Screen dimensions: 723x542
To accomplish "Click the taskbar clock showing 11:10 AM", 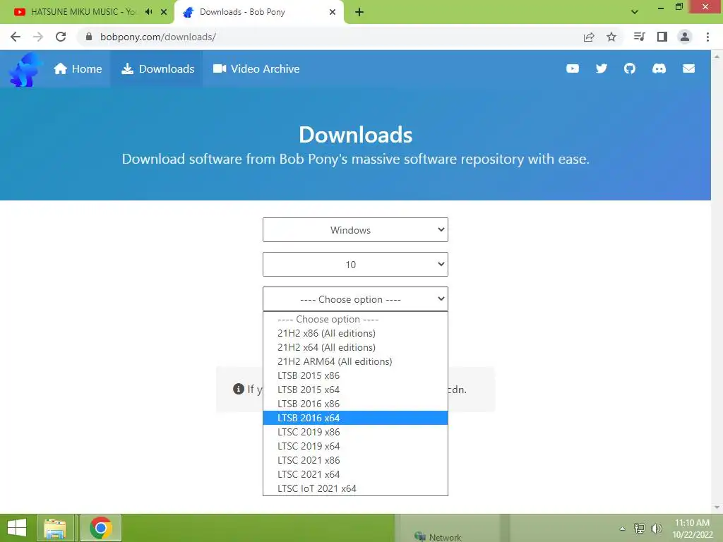I will tap(692, 529).
